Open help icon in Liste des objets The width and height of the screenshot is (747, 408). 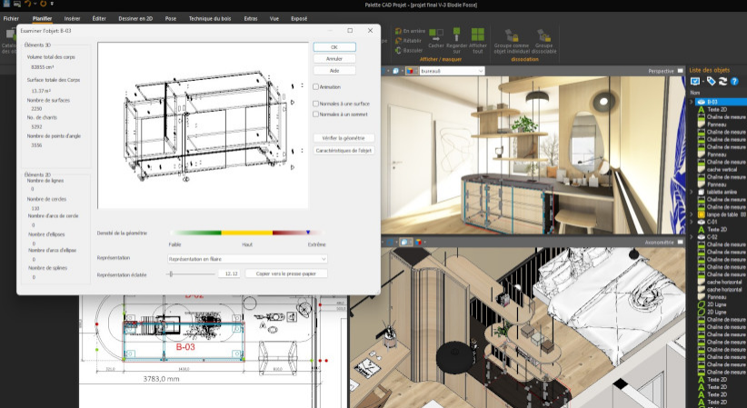735,81
